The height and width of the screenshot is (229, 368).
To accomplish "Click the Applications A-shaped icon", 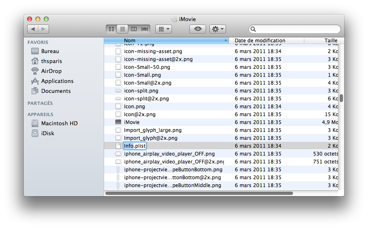I will point(35,81).
